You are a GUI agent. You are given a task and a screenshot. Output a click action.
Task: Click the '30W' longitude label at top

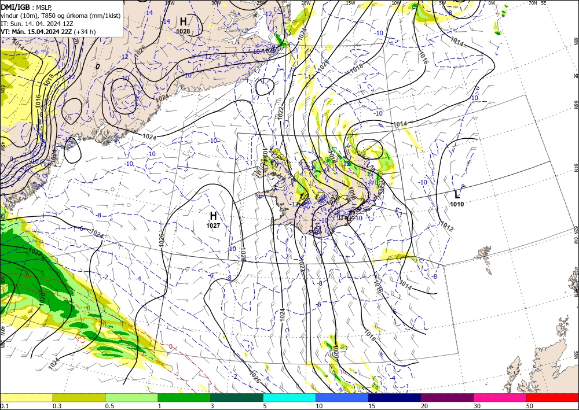pyautogui.click(x=217, y=3)
